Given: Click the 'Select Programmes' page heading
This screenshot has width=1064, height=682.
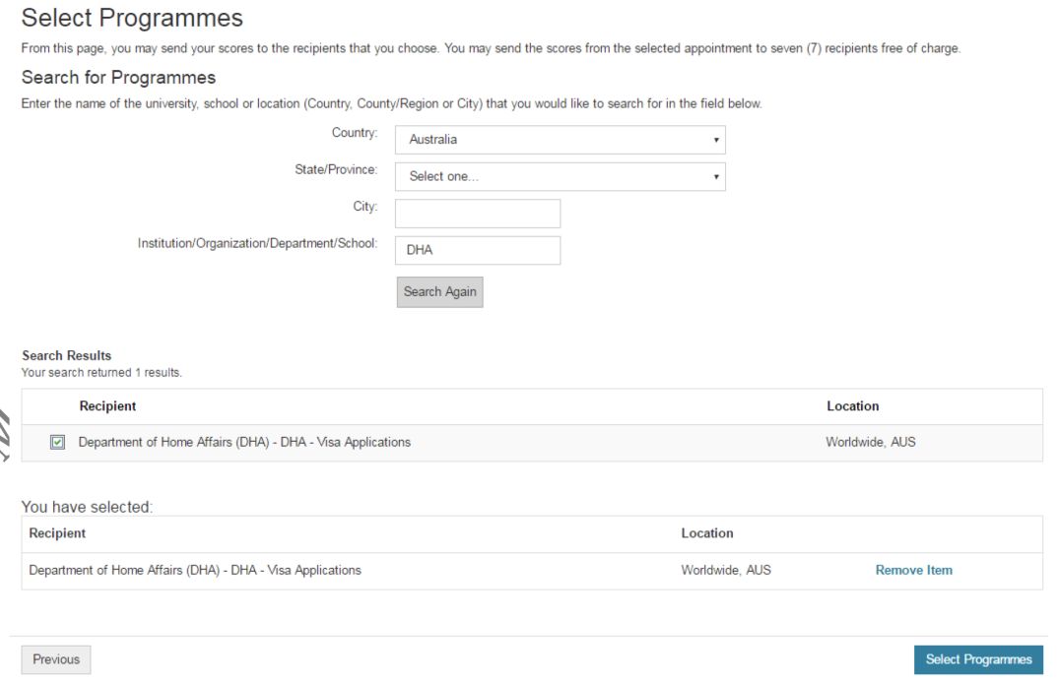Looking at the screenshot, I should click(132, 19).
